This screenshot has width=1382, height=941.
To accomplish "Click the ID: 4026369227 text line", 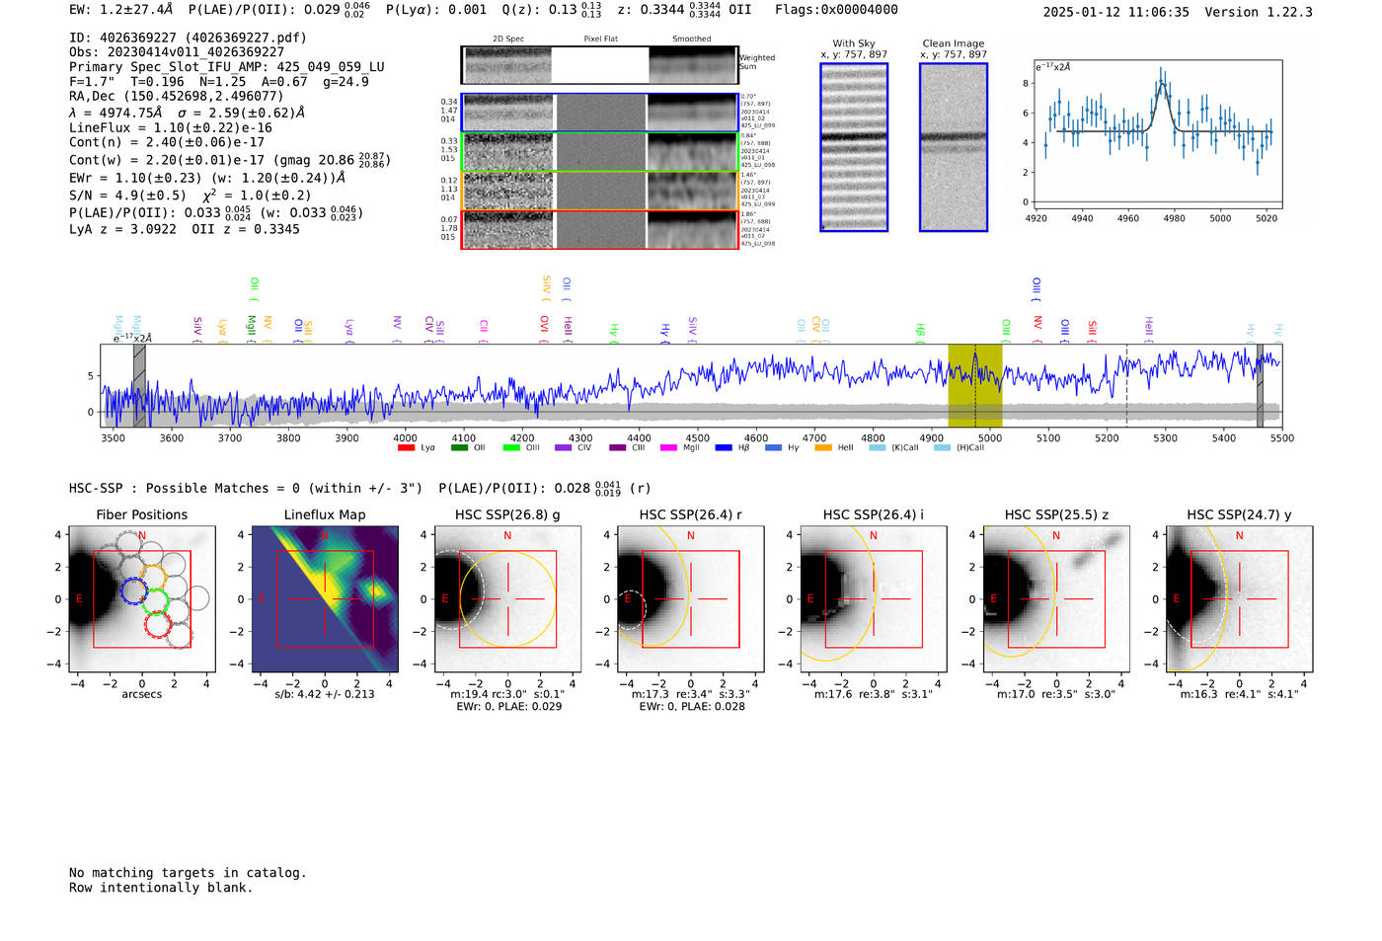I will click(188, 38).
